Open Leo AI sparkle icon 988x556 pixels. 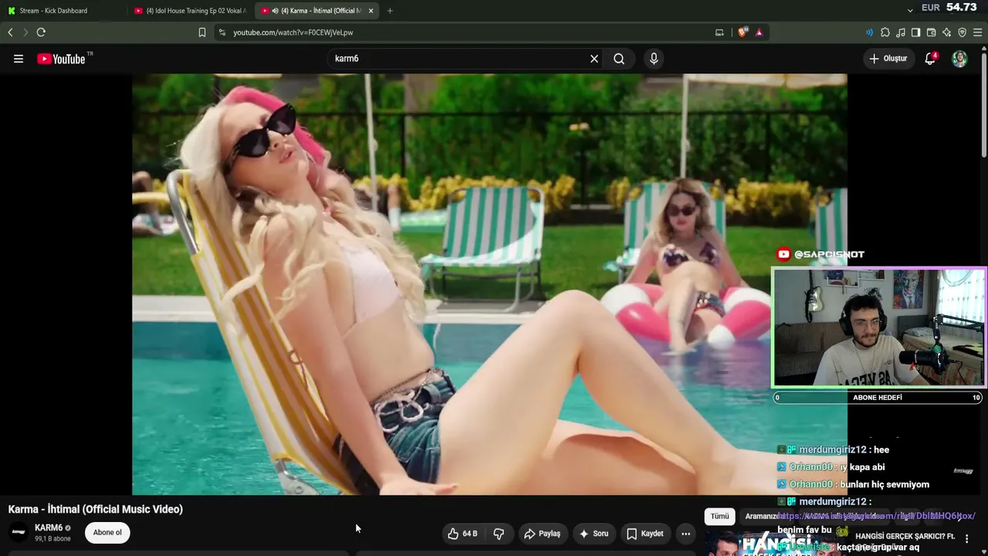(946, 32)
